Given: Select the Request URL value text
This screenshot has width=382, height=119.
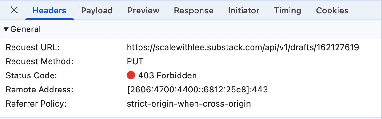Looking at the screenshot, I should click(x=243, y=47).
